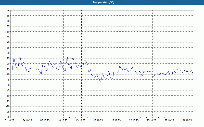This screenshot has height=127, width=204.
Task: Click the -25 y-axis label
Action: coord(8,112)
